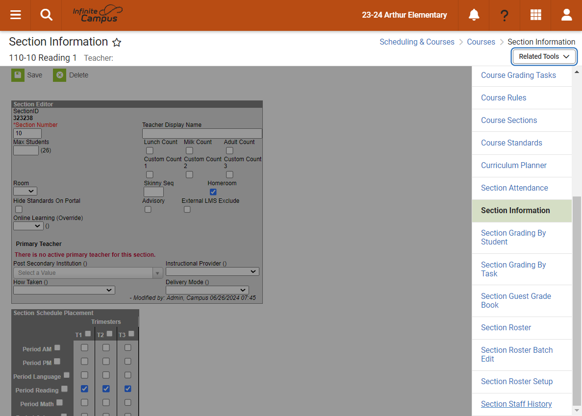Toggle the Milk Count checkbox
Viewport: 582px width, 416px height.
189,150
